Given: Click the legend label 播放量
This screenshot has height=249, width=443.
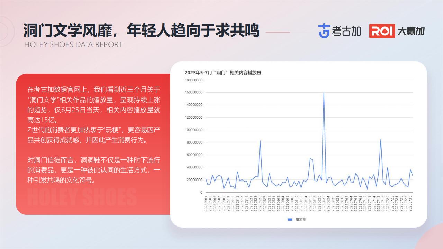Looking at the screenshot, I should click(301, 219).
